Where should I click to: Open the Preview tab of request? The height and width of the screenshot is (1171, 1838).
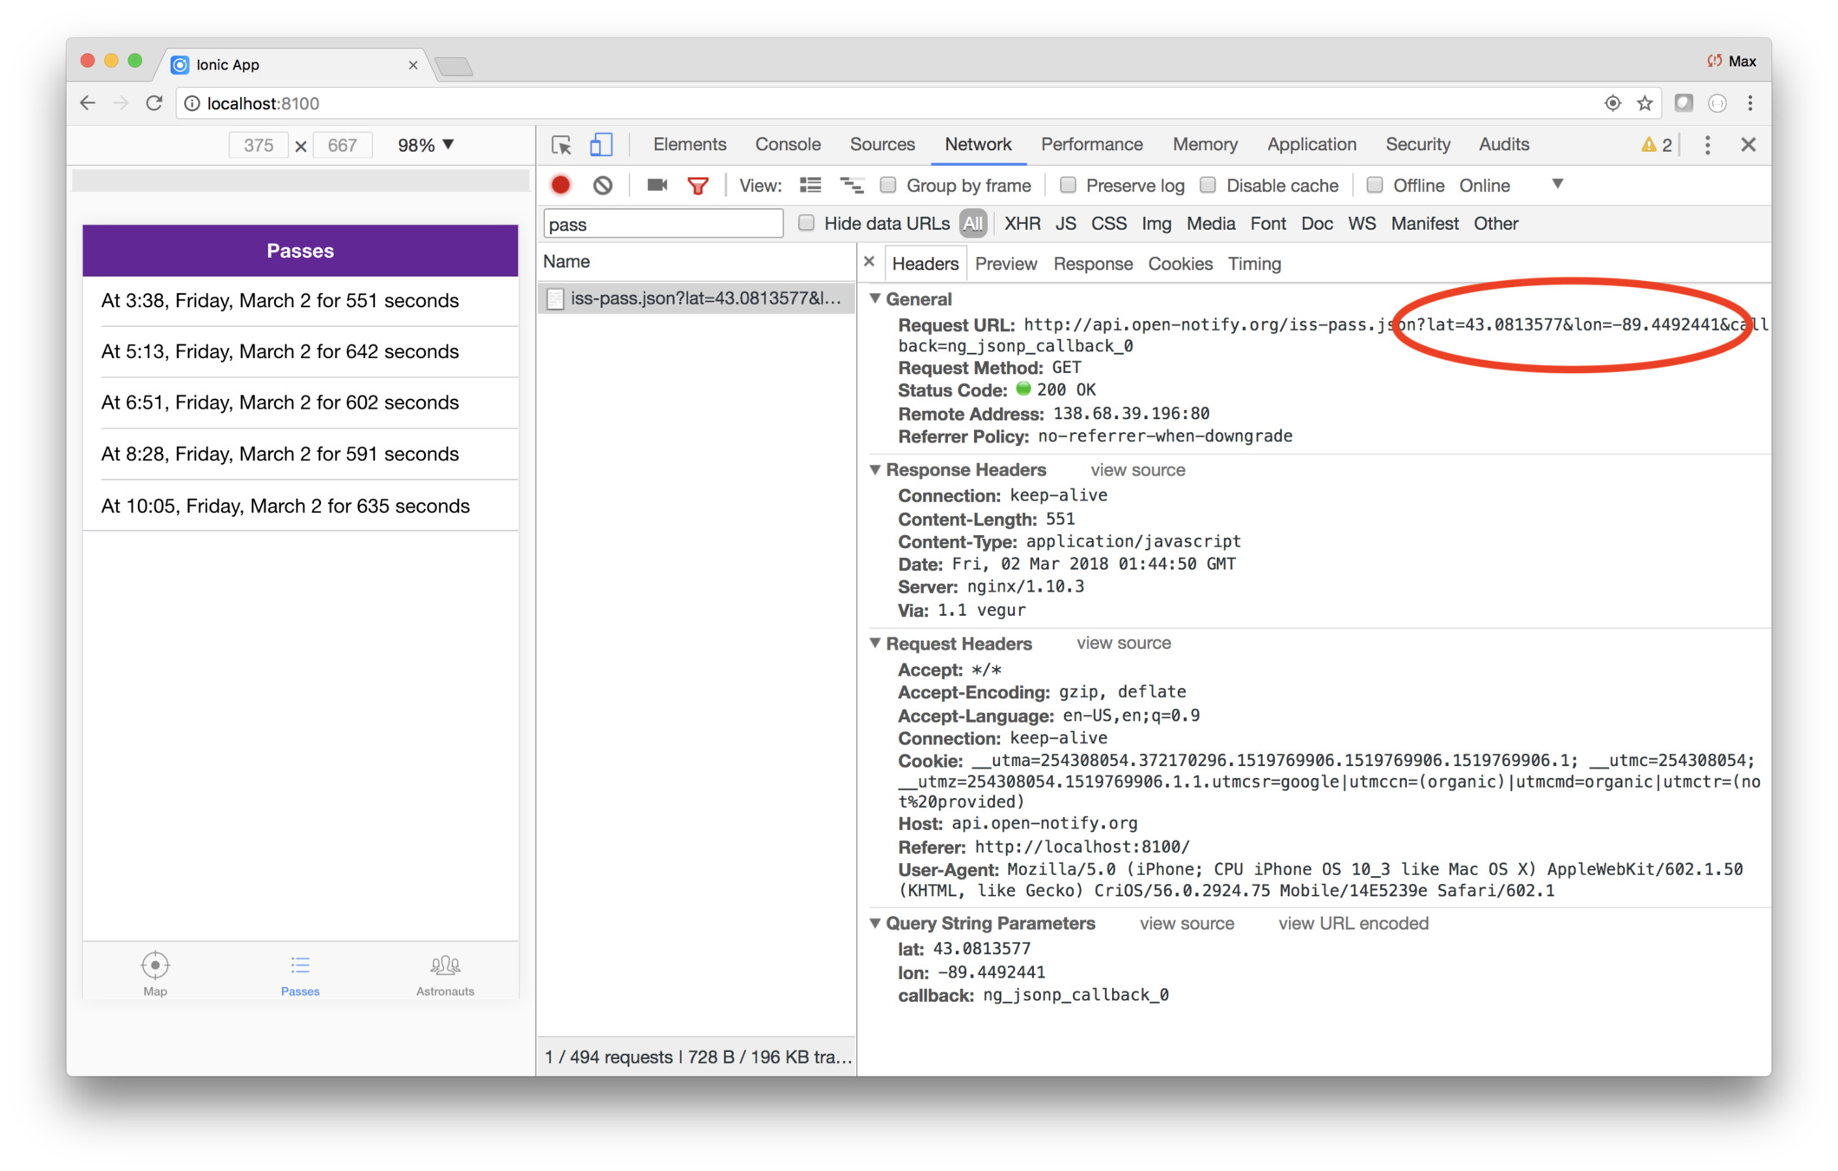pyautogui.click(x=1005, y=264)
